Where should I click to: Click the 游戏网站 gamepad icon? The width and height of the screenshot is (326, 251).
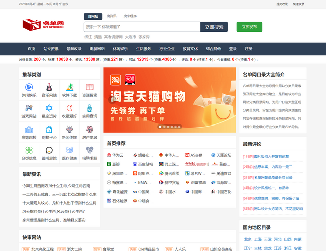pos(29,108)
